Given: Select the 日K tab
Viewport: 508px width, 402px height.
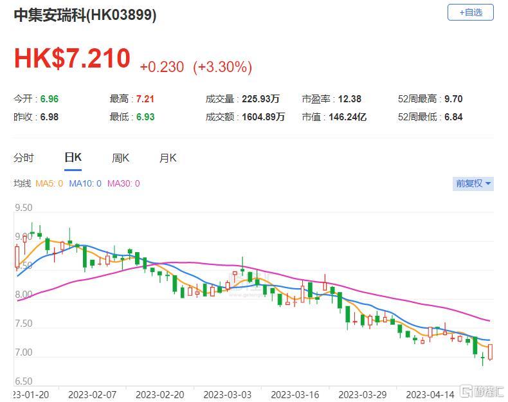Looking at the screenshot, I should click(x=73, y=158).
